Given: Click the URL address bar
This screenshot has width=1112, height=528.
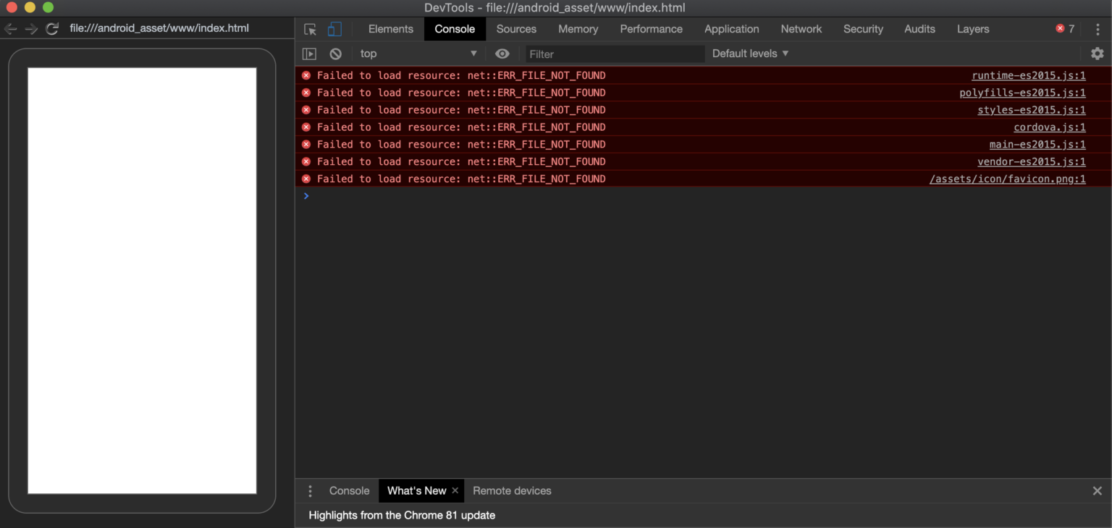Looking at the screenshot, I should point(159,29).
